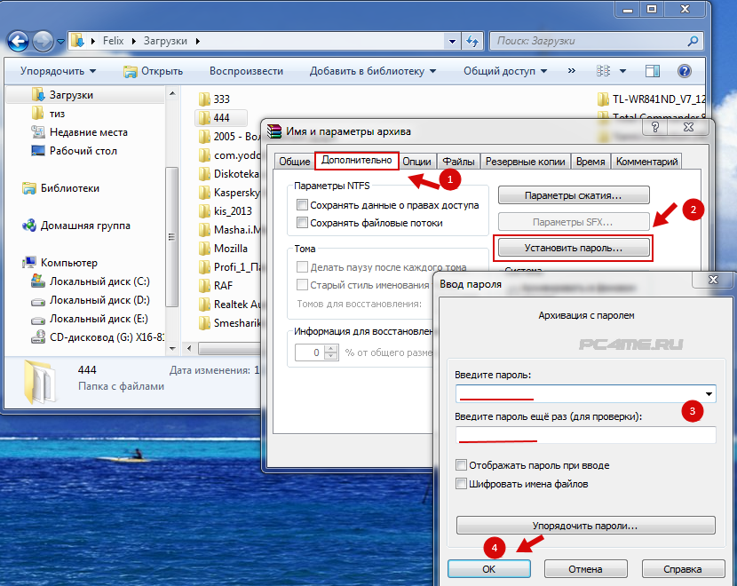Open Добавить в библиотеку dropdown
This screenshot has width=737, height=586.
point(373,71)
